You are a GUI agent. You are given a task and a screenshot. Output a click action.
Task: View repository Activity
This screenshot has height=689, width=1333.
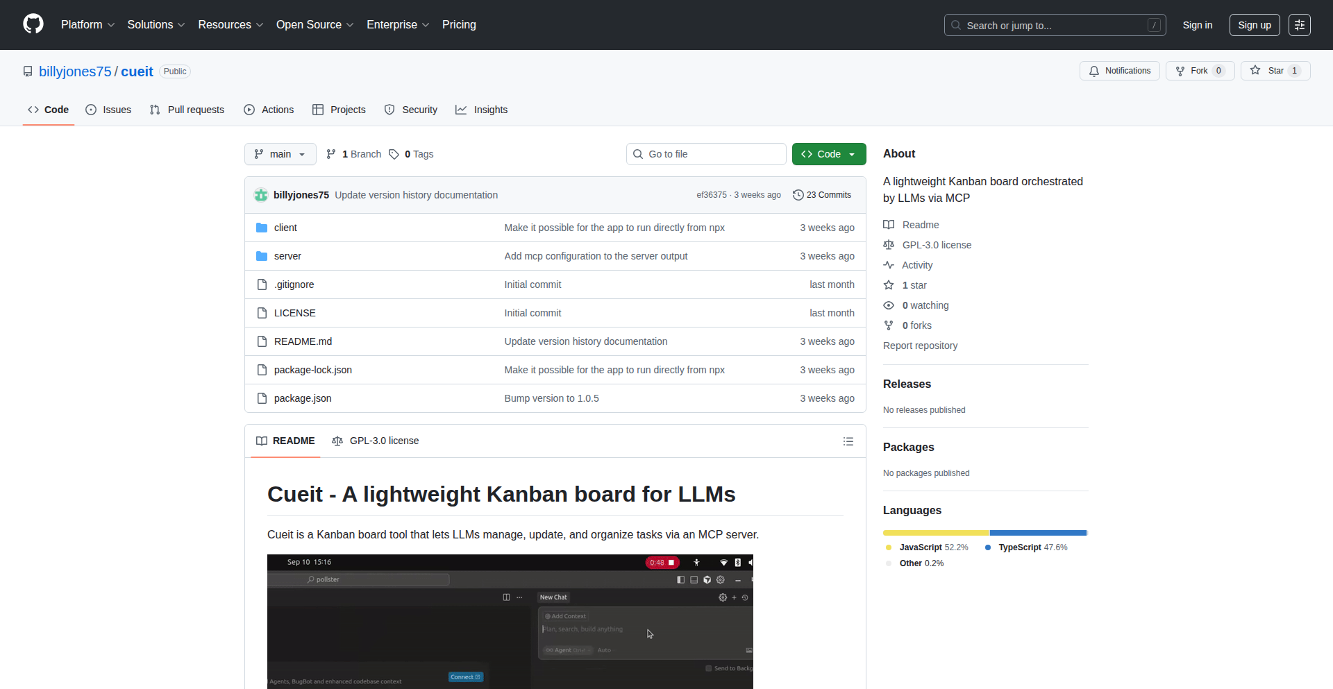(908, 265)
